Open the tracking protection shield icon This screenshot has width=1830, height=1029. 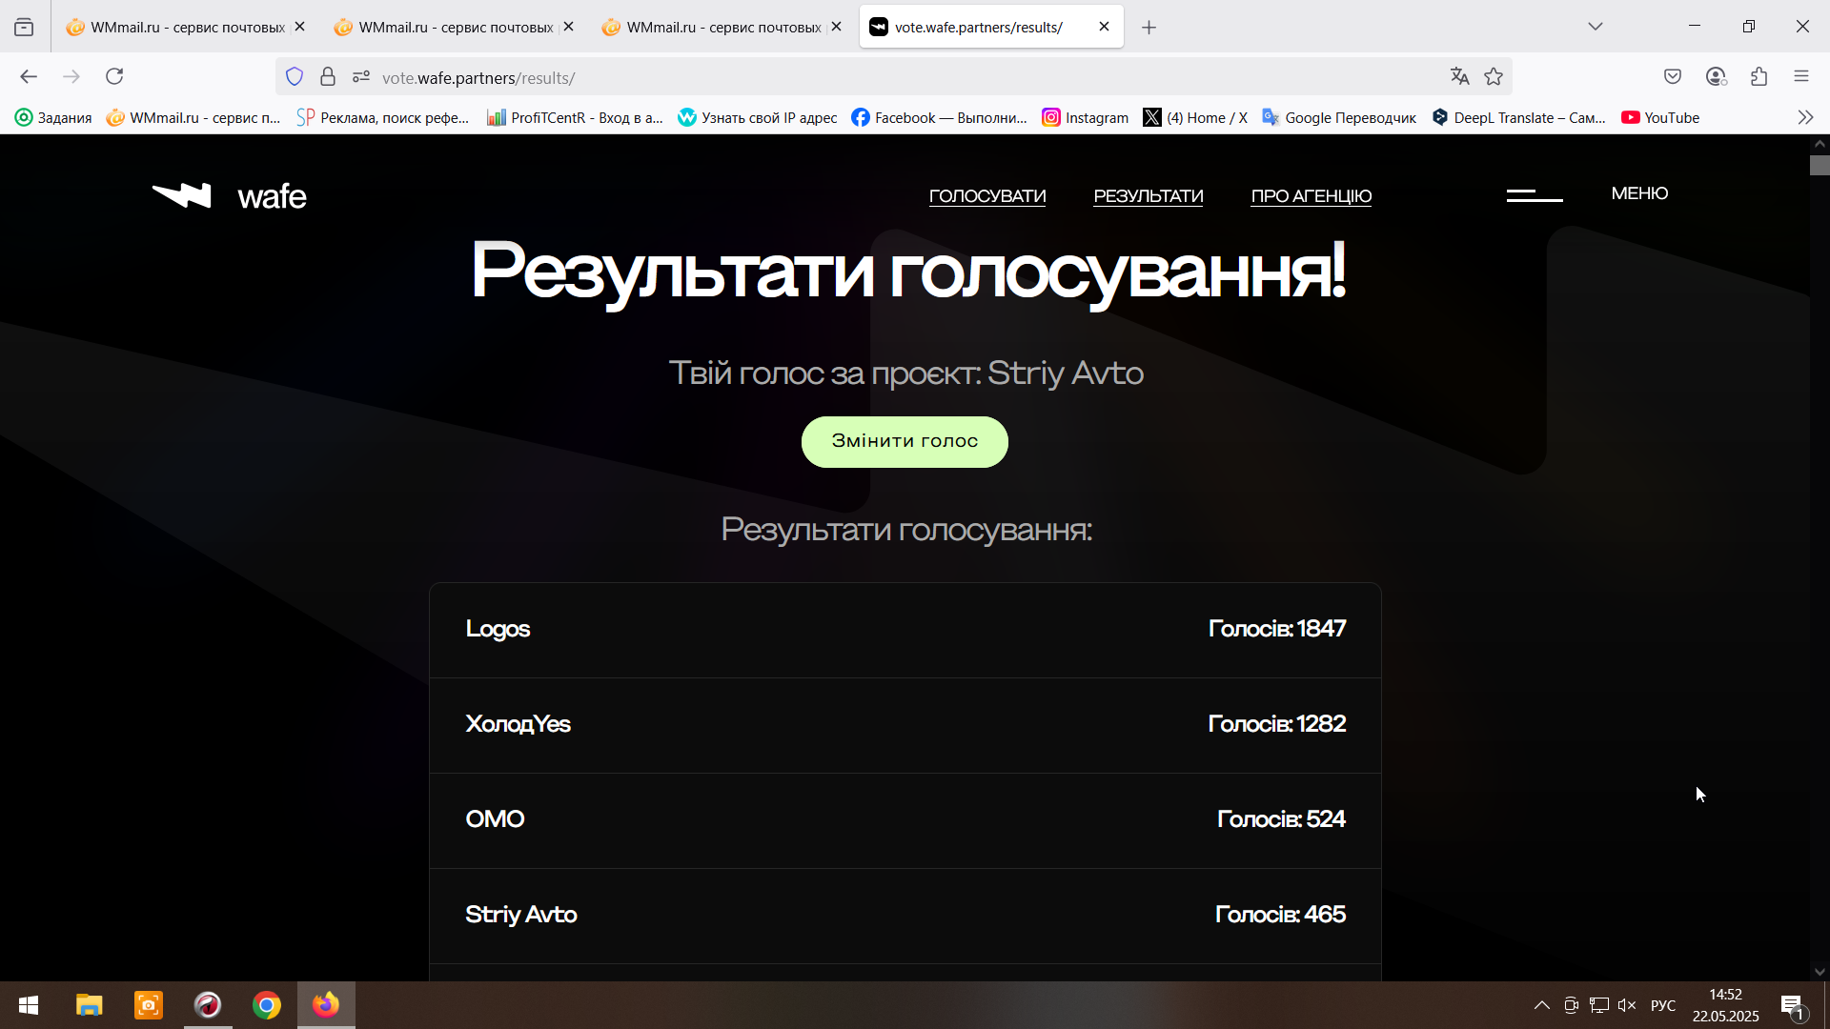tap(295, 77)
